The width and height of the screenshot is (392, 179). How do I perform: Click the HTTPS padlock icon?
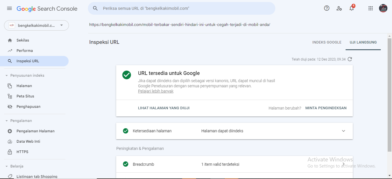[x=10, y=152]
